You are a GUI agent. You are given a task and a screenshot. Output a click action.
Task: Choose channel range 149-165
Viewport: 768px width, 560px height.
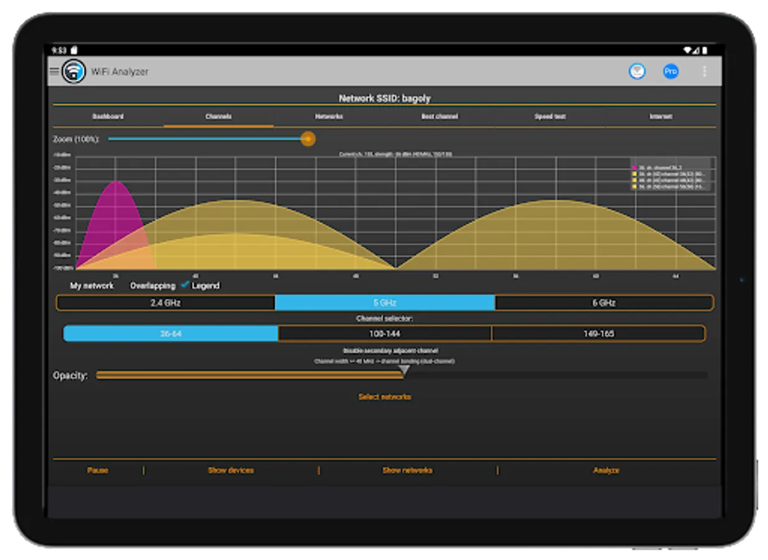(598, 334)
